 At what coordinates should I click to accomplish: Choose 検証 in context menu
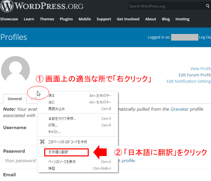click(x=78, y=168)
